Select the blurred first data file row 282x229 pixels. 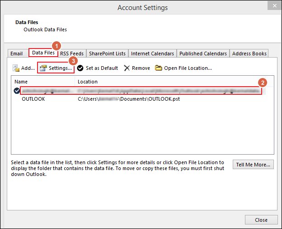[x=141, y=91]
